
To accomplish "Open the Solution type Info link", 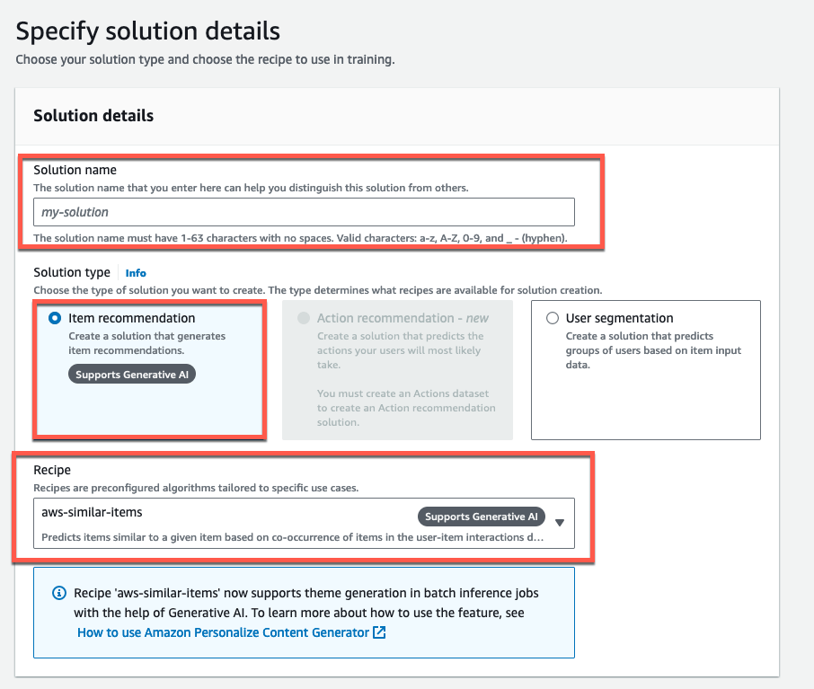I will coord(136,273).
